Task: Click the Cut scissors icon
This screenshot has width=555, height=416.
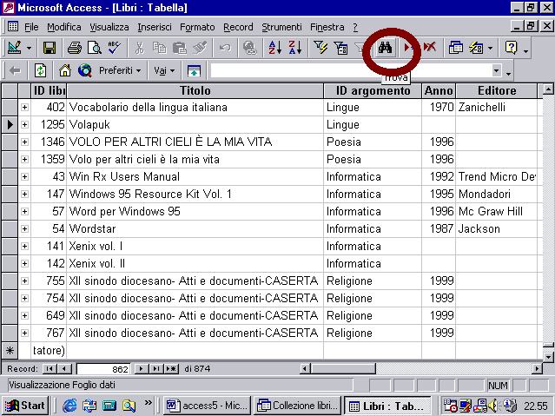Action: coord(140,48)
